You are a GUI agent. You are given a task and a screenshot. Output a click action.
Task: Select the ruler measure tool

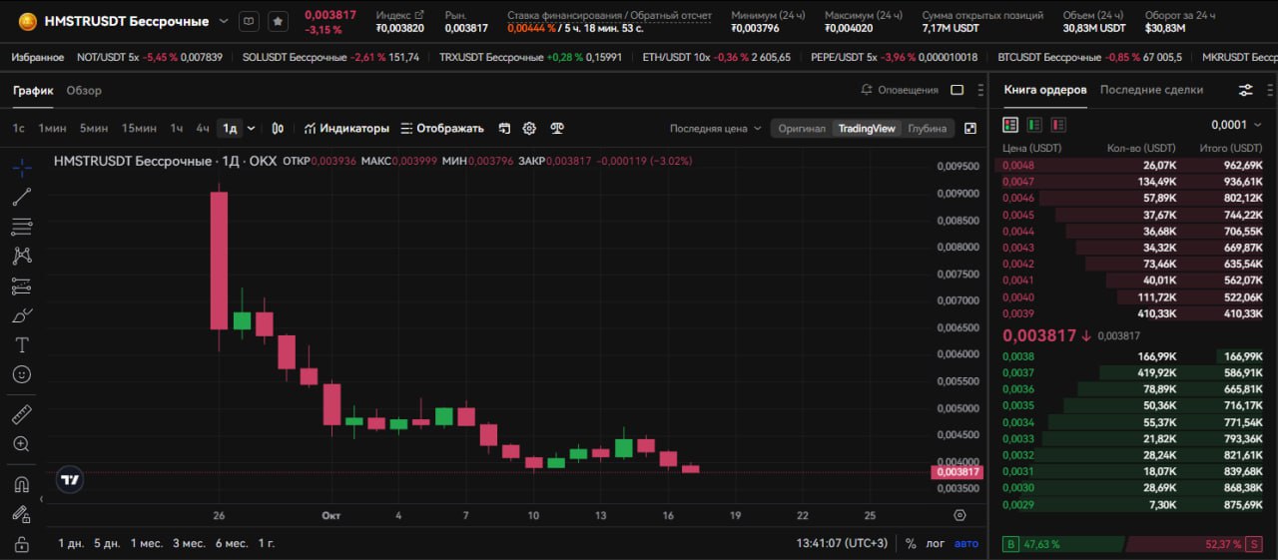point(21,414)
